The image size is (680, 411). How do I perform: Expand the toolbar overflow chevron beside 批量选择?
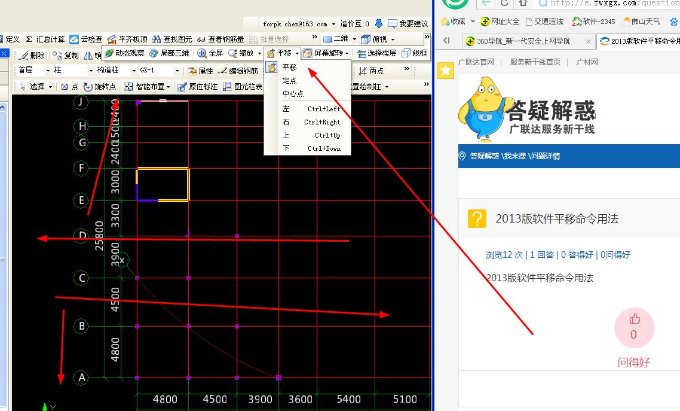[x=315, y=37]
